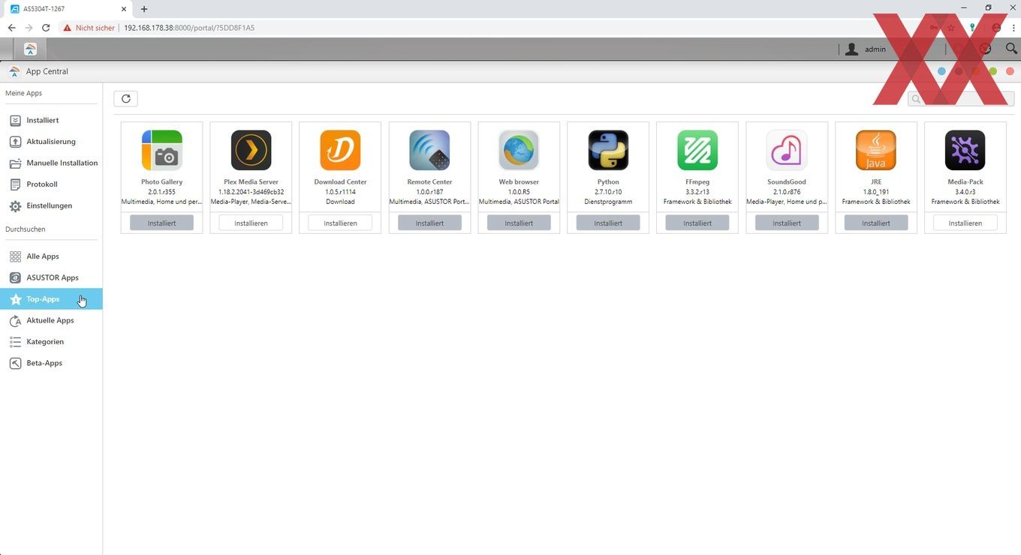This screenshot has height=555, width=1021.
Task: Open the Python app icon
Action: (x=608, y=150)
